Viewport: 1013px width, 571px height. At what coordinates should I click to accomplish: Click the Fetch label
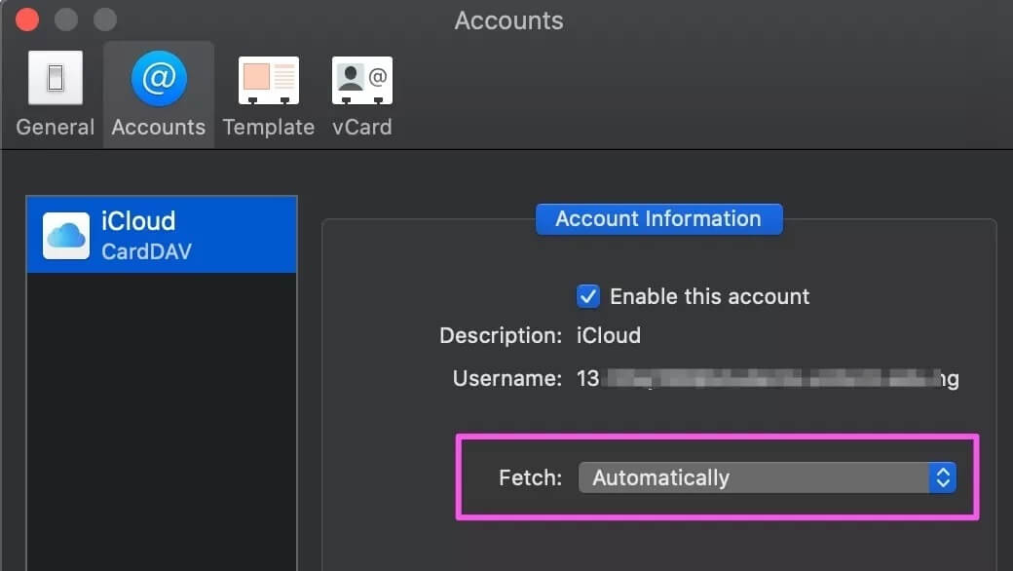tap(531, 478)
